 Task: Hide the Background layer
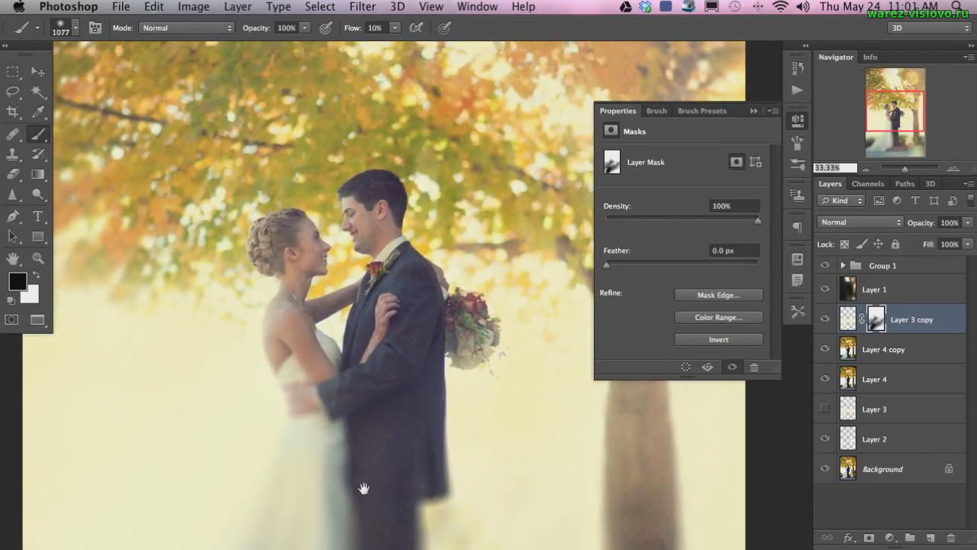(x=824, y=469)
